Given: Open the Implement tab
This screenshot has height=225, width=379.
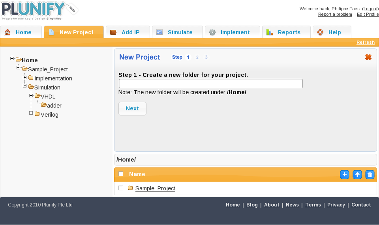Looking at the screenshot, I should [x=233, y=32].
